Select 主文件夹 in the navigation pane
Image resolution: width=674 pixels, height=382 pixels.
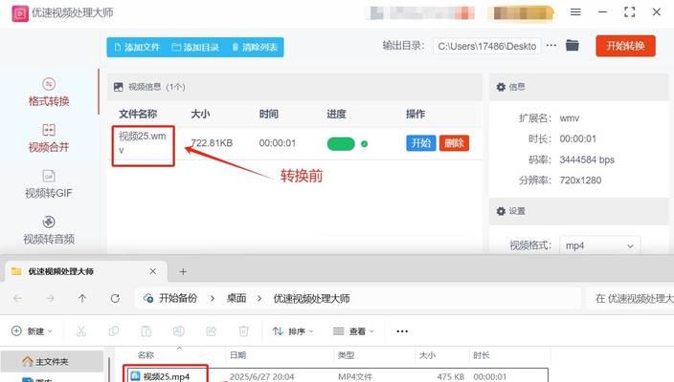click(x=52, y=361)
